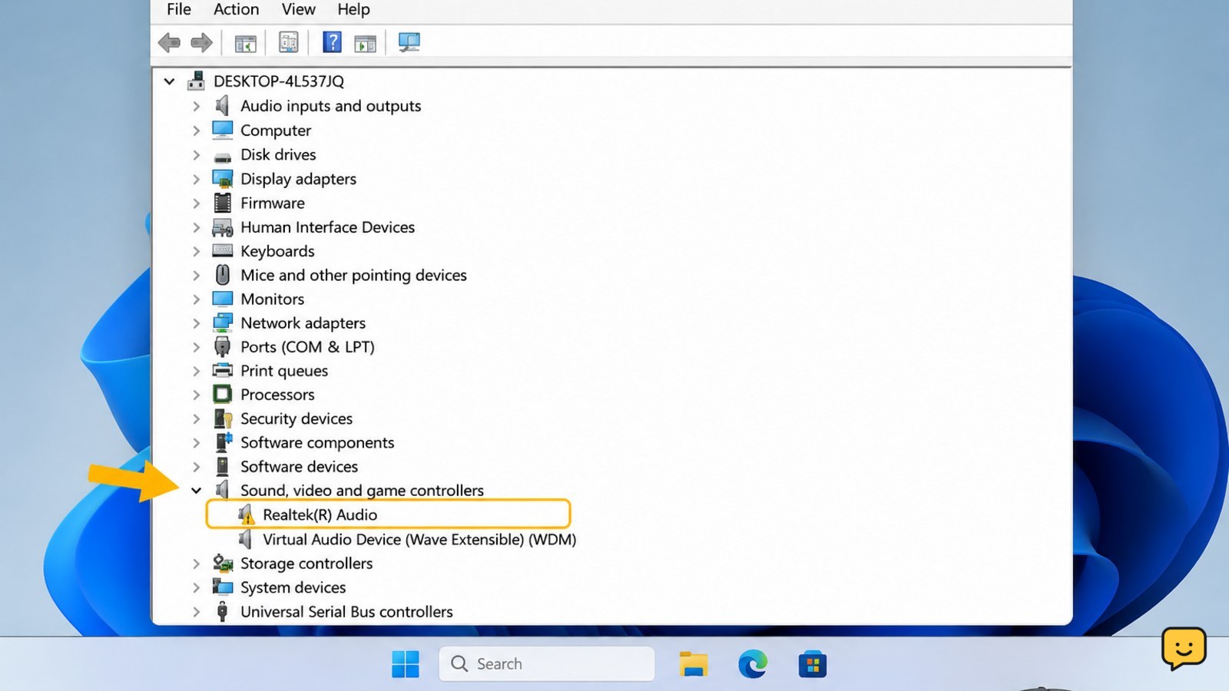Click the Processors icon
The width and height of the screenshot is (1229, 691).
tap(222, 394)
